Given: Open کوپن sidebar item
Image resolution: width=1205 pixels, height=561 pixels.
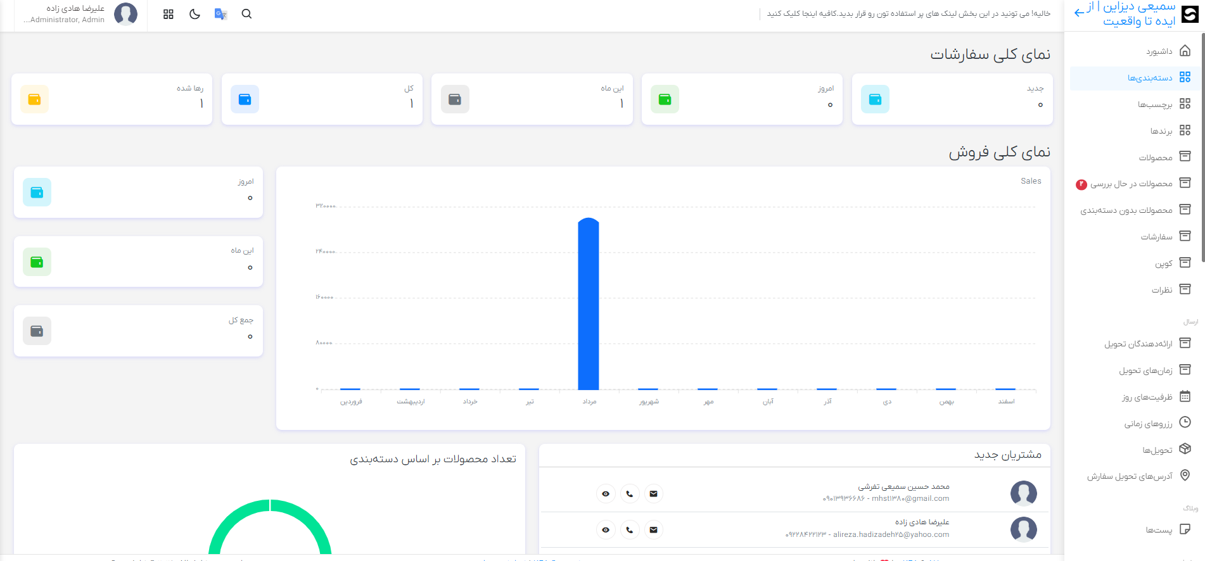Looking at the screenshot, I should point(1135,263).
